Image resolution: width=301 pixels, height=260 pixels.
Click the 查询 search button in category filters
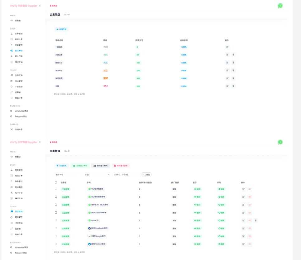click(x=146, y=175)
